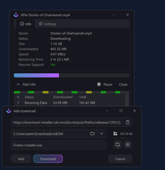Click the Status column header

coord(29,97)
